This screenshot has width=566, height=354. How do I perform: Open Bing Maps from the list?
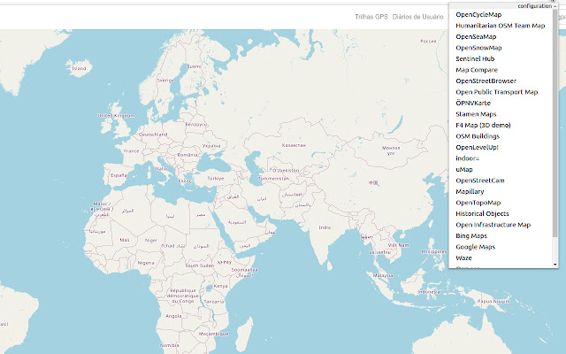point(471,236)
